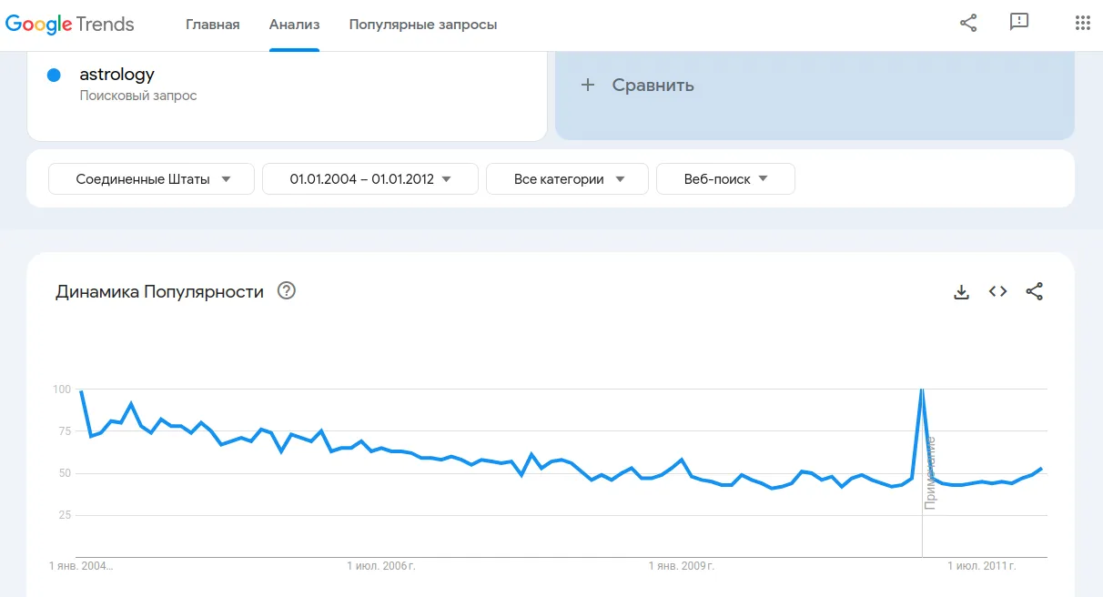The width and height of the screenshot is (1103, 597).
Task: Click the Примечание marker on the chart
Action: tap(929, 473)
